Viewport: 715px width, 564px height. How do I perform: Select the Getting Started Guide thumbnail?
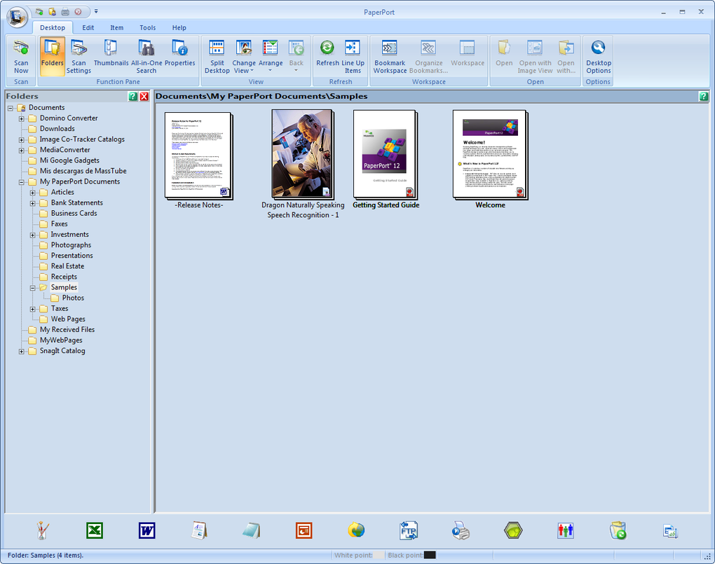386,155
